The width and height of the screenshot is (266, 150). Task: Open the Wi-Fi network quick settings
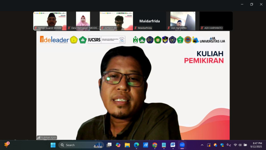tap(235, 145)
